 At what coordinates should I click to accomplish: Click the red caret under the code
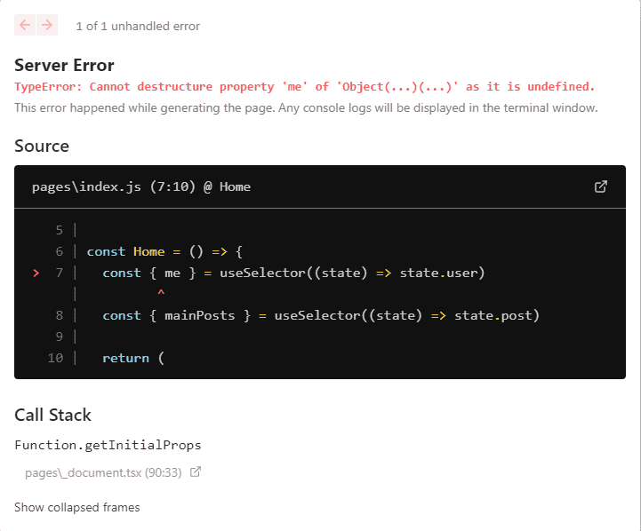point(161,292)
